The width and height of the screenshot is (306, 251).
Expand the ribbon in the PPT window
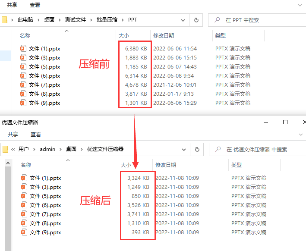[x=300, y=5]
